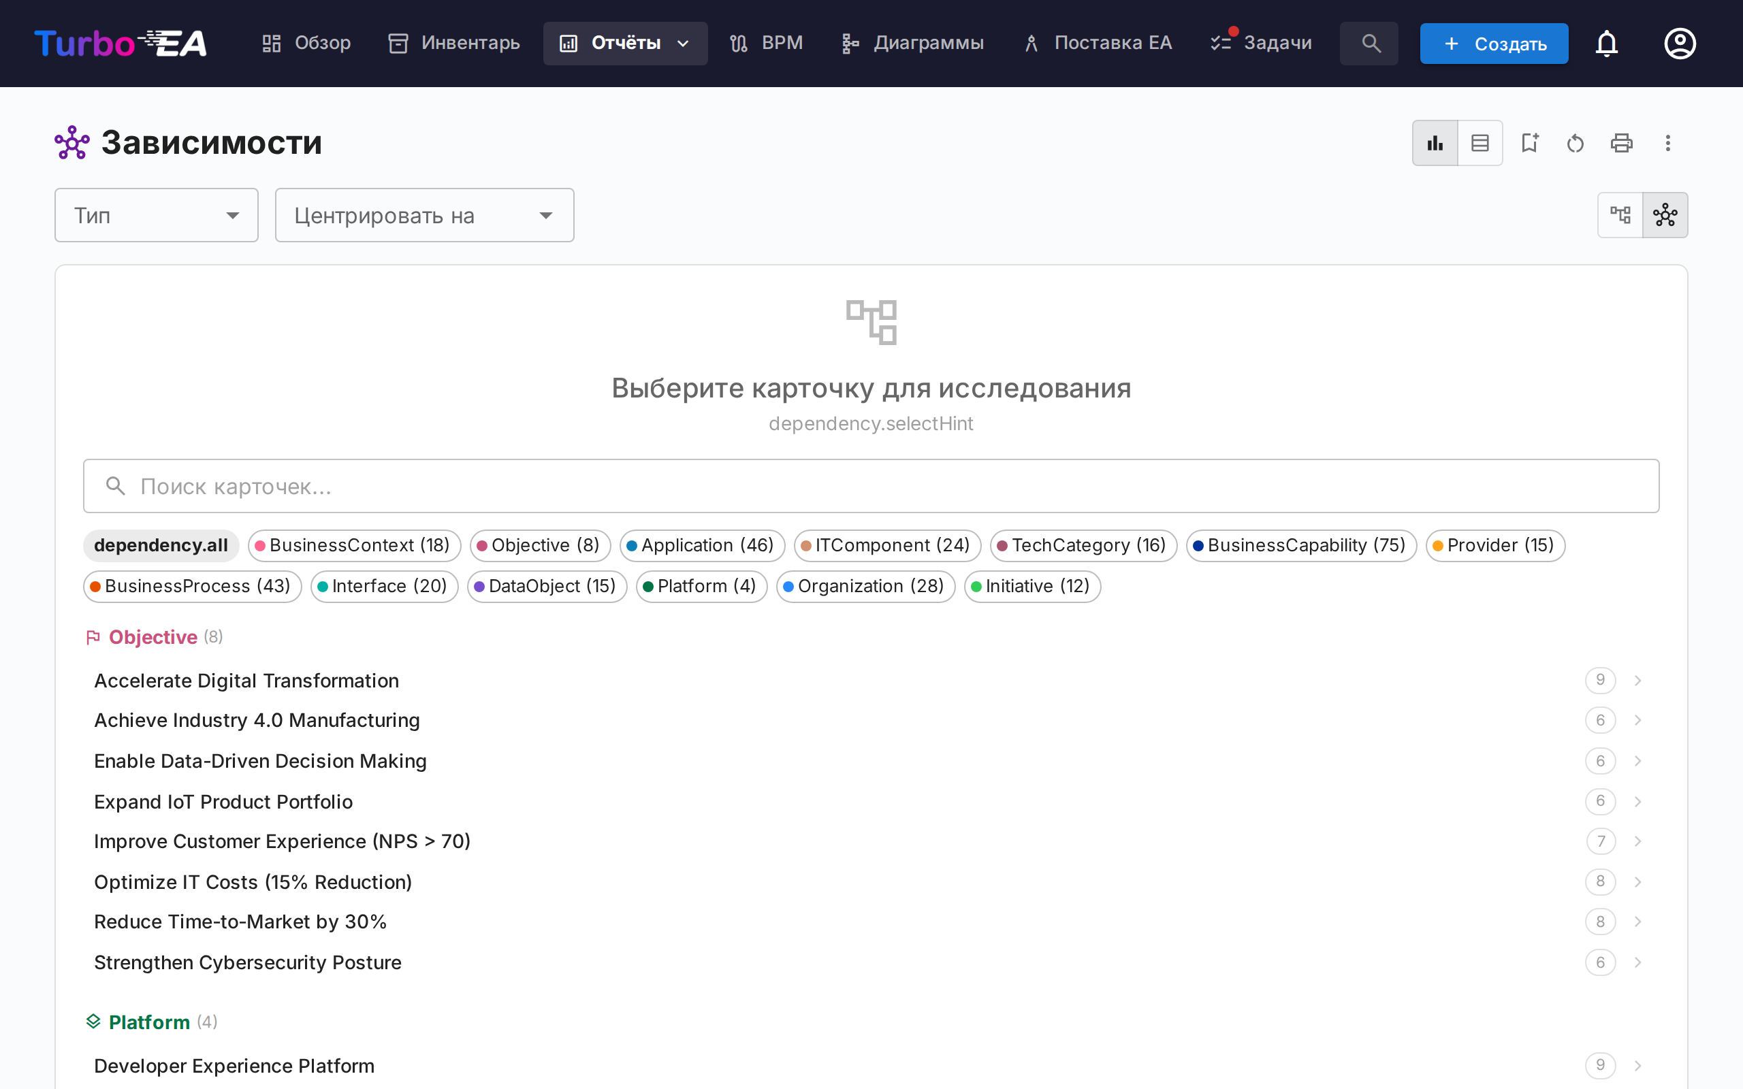Screen dimensions: 1743x1089
Task: Switch to the Диаграммы section
Action: [912, 43]
